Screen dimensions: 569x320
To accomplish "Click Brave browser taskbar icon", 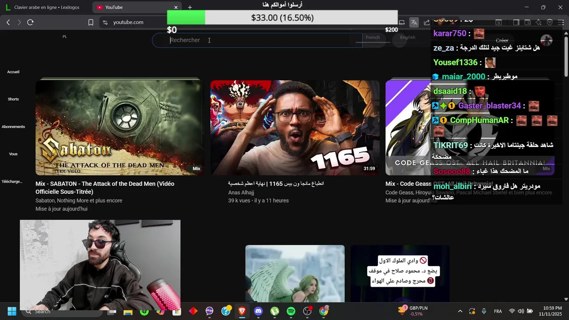I will (x=242, y=311).
